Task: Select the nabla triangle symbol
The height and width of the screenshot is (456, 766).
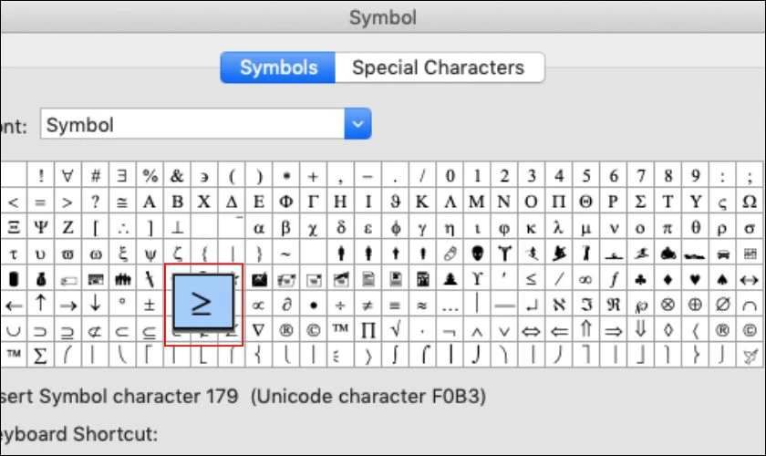Action: [258, 331]
